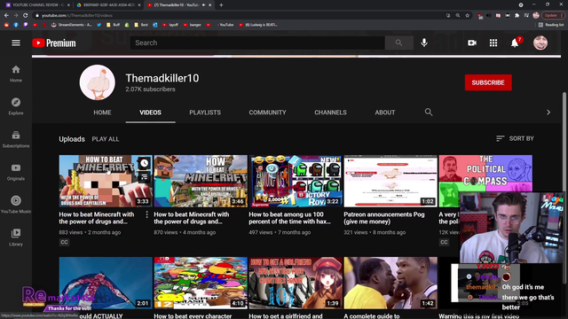
Task: Click PLAY ALL uploads
Action: (106, 139)
